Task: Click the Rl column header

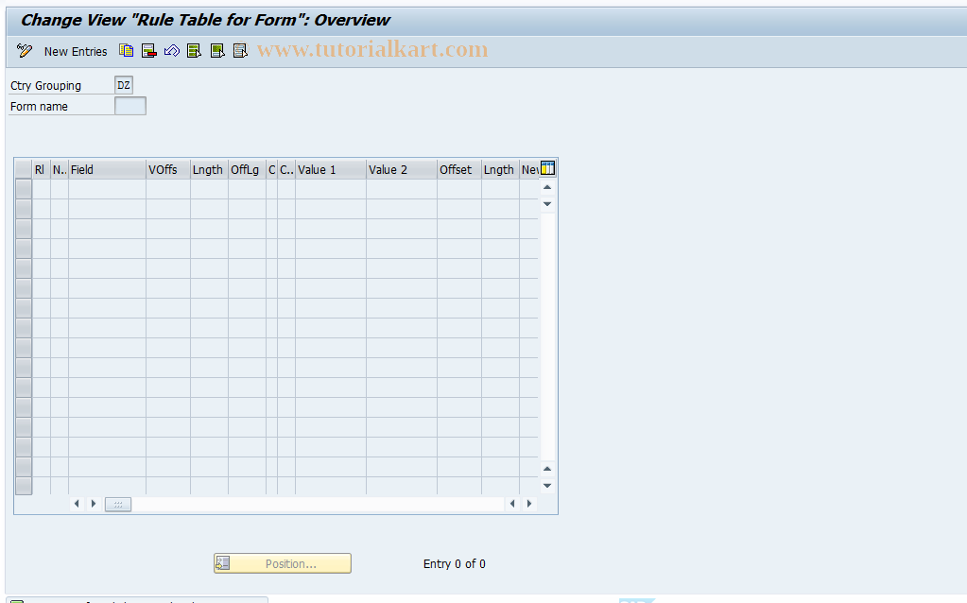Action: 41,169
